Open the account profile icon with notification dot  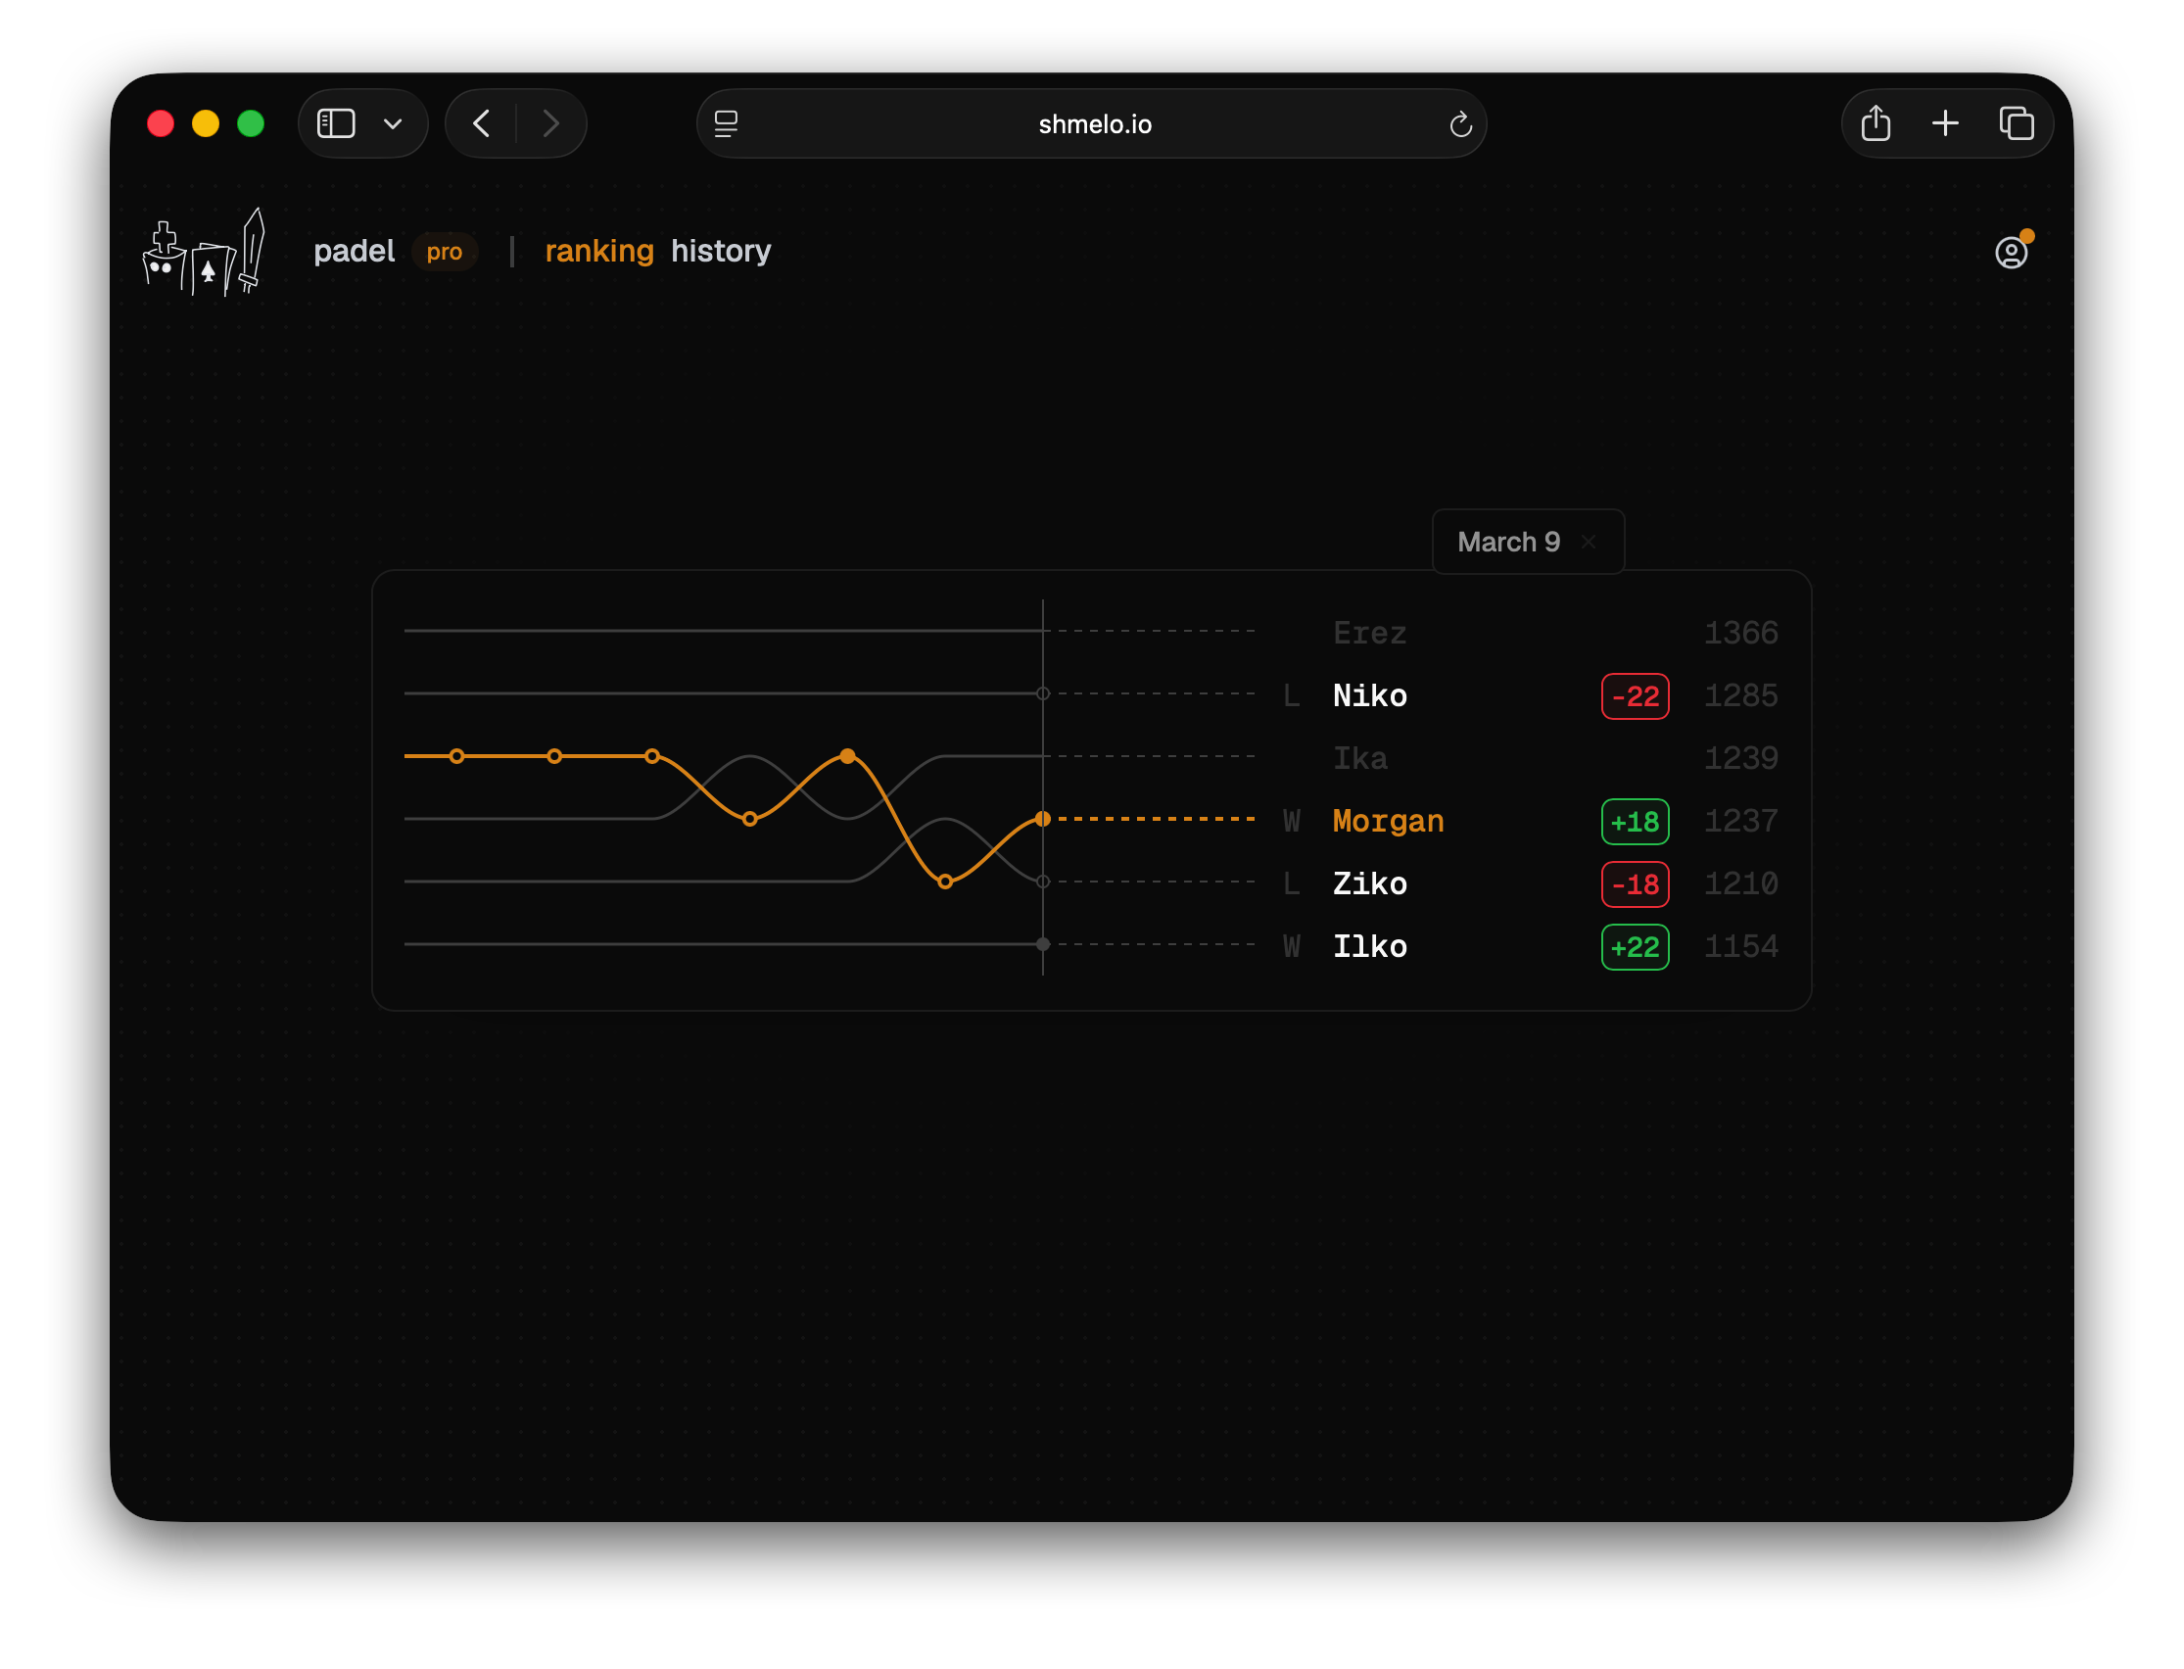(2013, 252)
